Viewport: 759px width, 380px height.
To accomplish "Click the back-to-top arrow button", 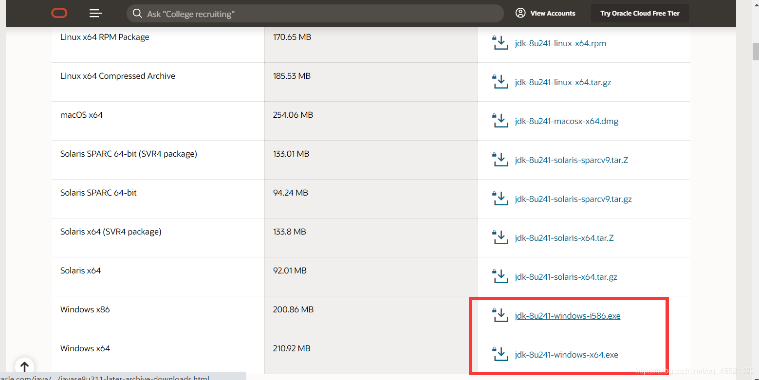I will [24, 367].
